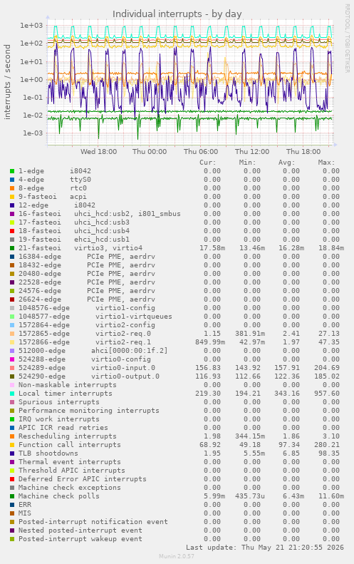
Task: Click the purple TLB shootdowns legend swatch
Action: point(12,453)
